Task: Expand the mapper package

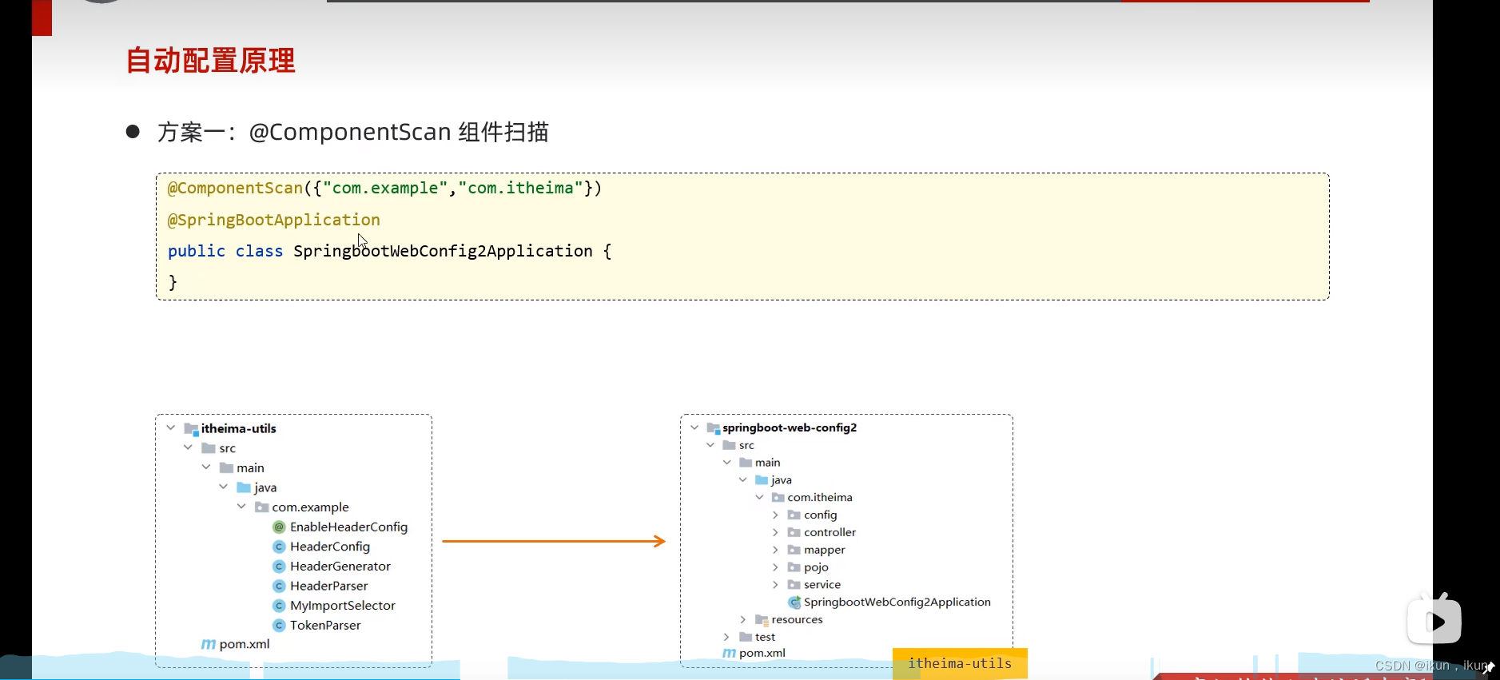Action: click(776, 550)
